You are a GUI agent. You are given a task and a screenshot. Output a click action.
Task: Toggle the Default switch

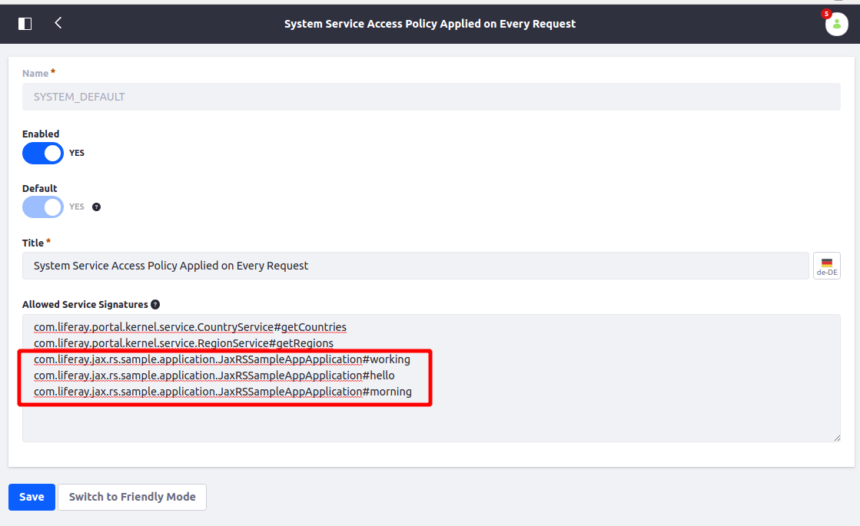pos(43,207)
